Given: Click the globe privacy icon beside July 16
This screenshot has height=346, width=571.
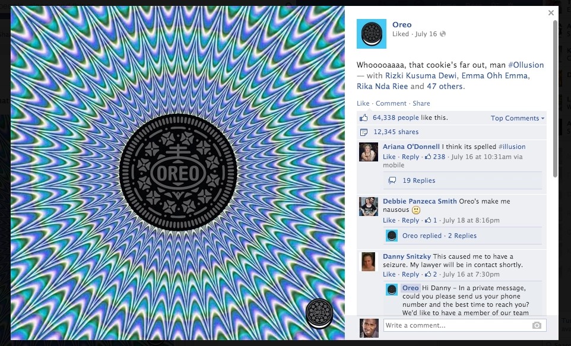Looking at the screenshot, I should (443, 34).
